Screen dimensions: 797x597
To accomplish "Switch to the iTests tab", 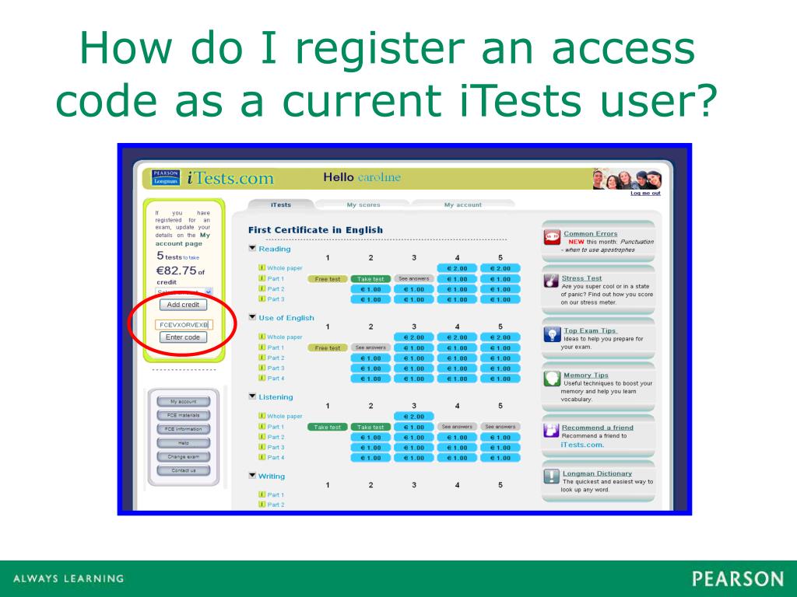I will [x=280, y=204].
